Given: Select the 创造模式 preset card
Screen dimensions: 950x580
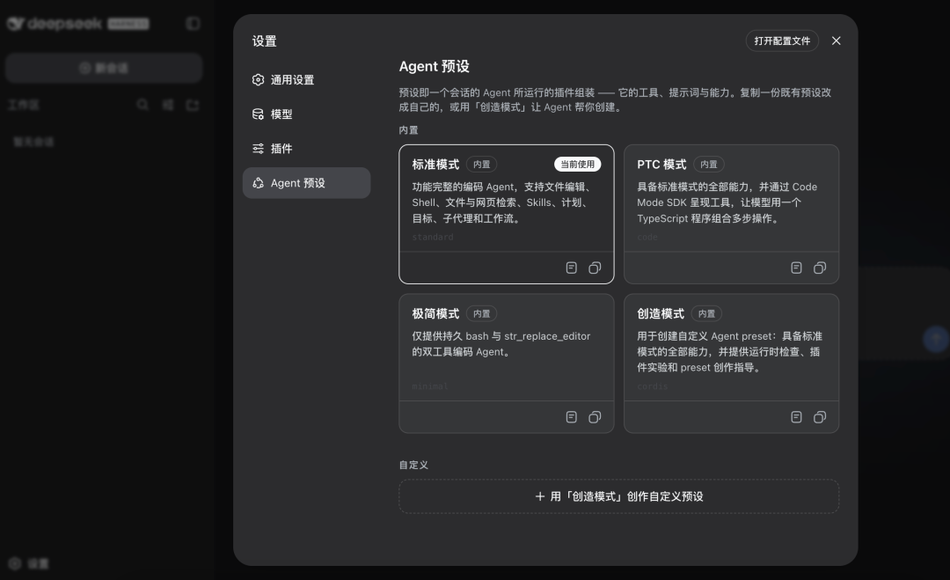Looking at the screenshot, I should pos(731,363).
